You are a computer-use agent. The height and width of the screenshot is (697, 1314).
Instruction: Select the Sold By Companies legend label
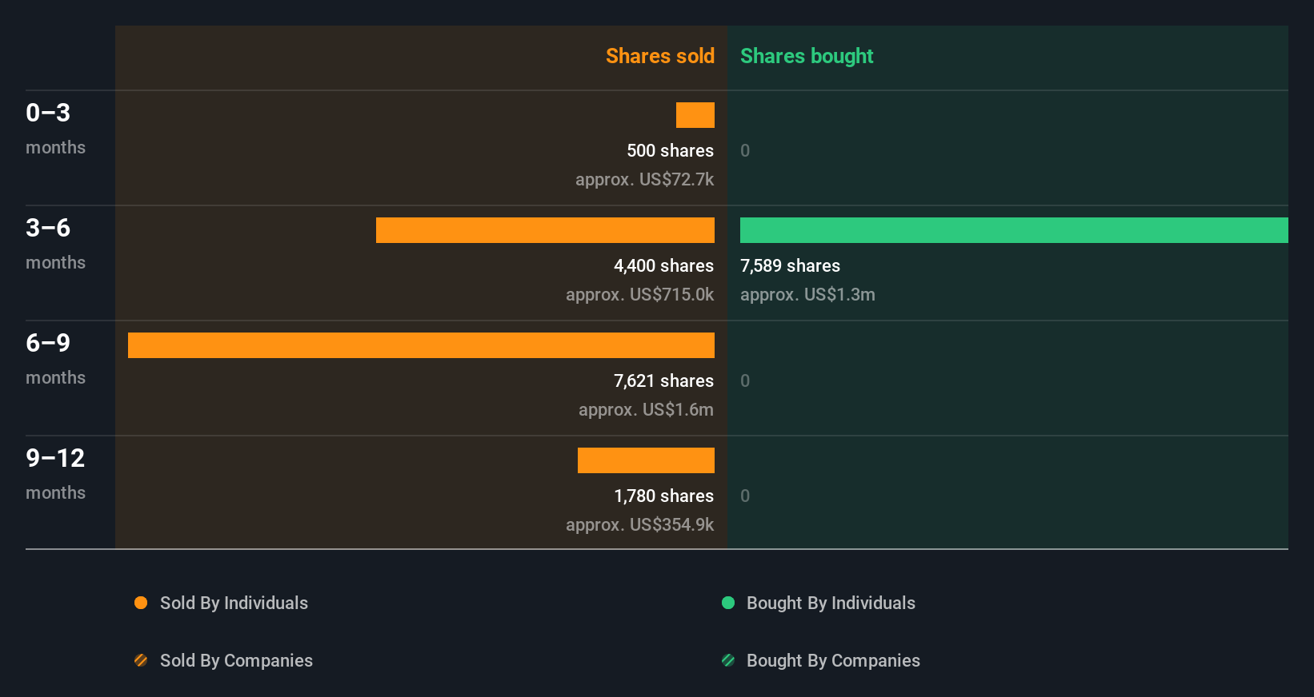(236, 661)
